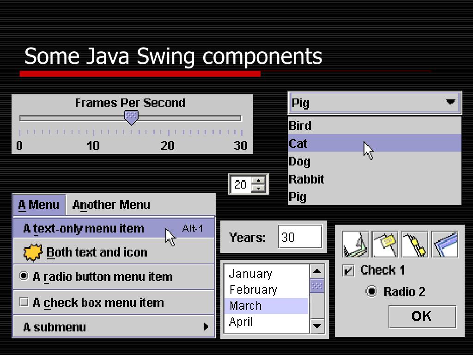
Task: Open the Pig combo box dropdown arrow
Action: [450, 103]
